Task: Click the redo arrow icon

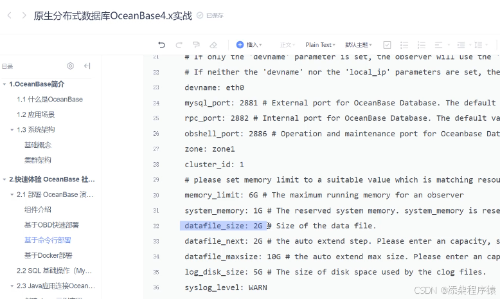Action: 179,45
